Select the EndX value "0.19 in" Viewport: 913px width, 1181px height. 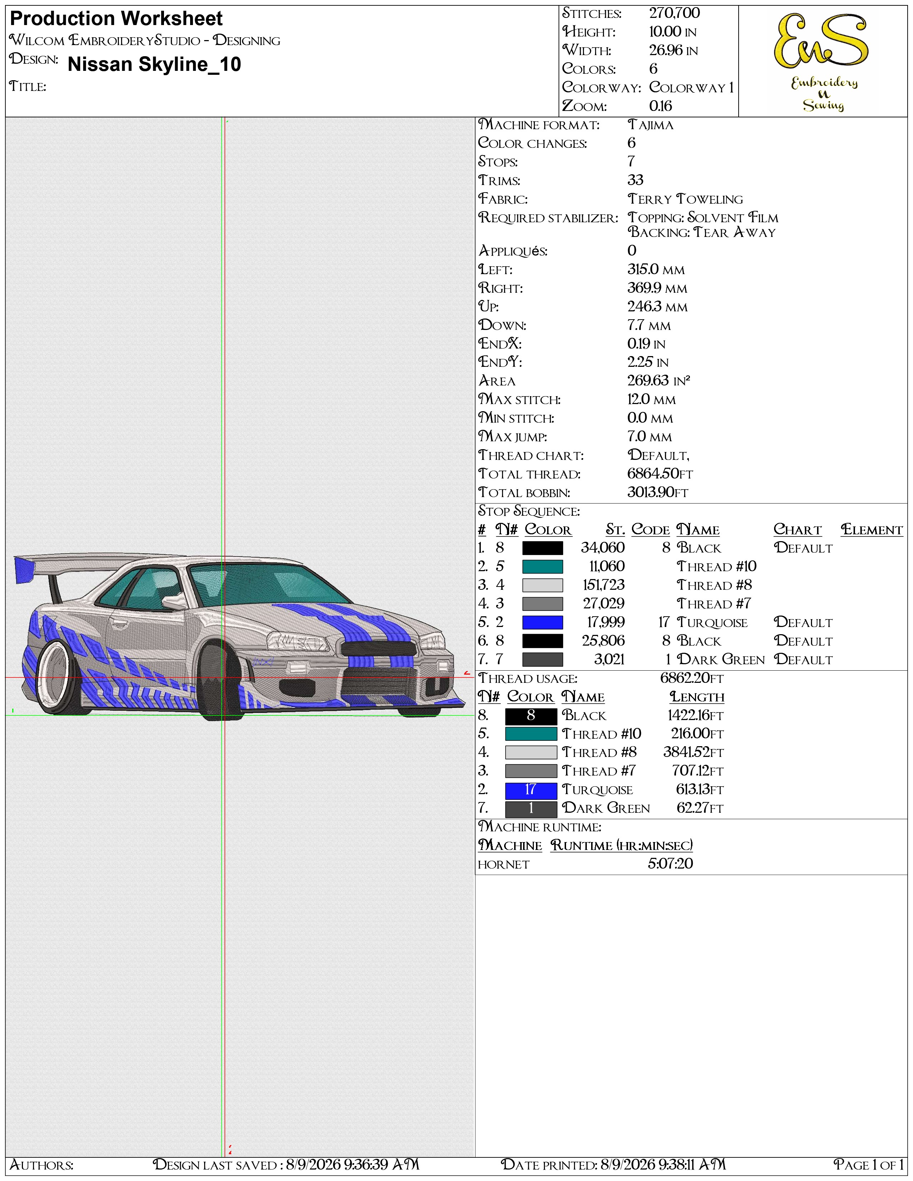tap(646, 344)
